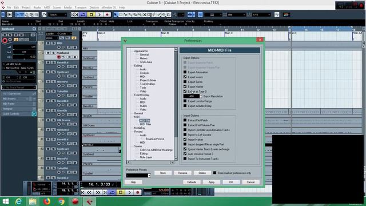Toggle Cycle in the bottom transport panel
This screenshot has width=366, height=206.
(112, 192)
